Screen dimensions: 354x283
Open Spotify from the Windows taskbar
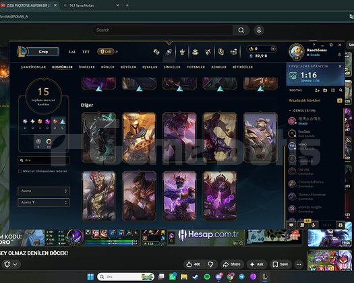coord(207,277)
